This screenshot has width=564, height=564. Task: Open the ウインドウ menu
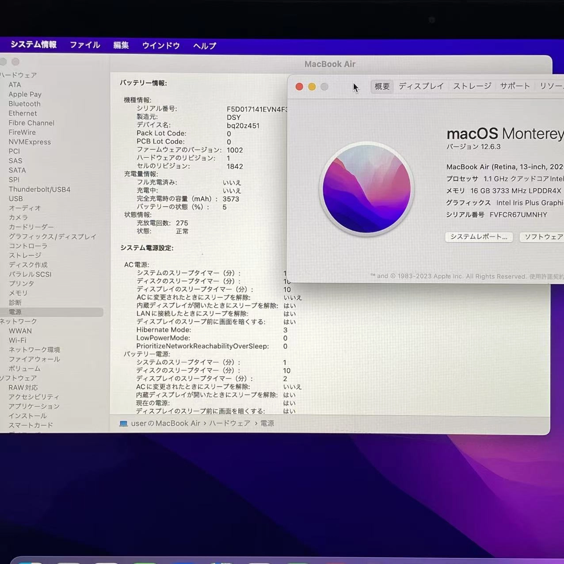tap(160, 46)
